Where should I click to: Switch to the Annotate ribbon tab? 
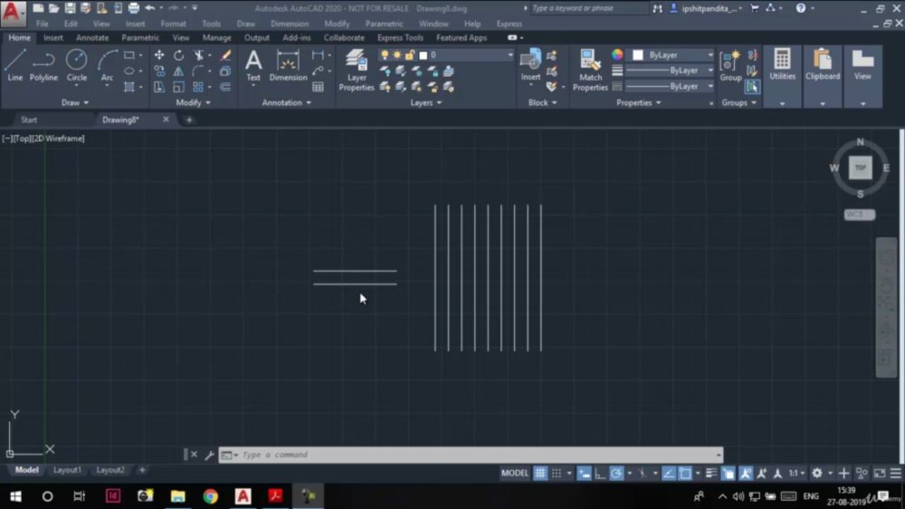pos(92,37)
